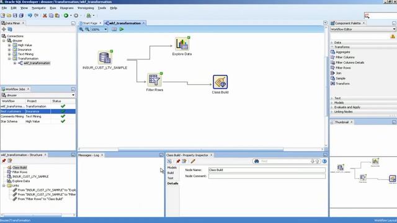Switch to the Start Page tab
Image resolution: width=397 pixels, height=223 pixels.
click(x=90, y=24)
